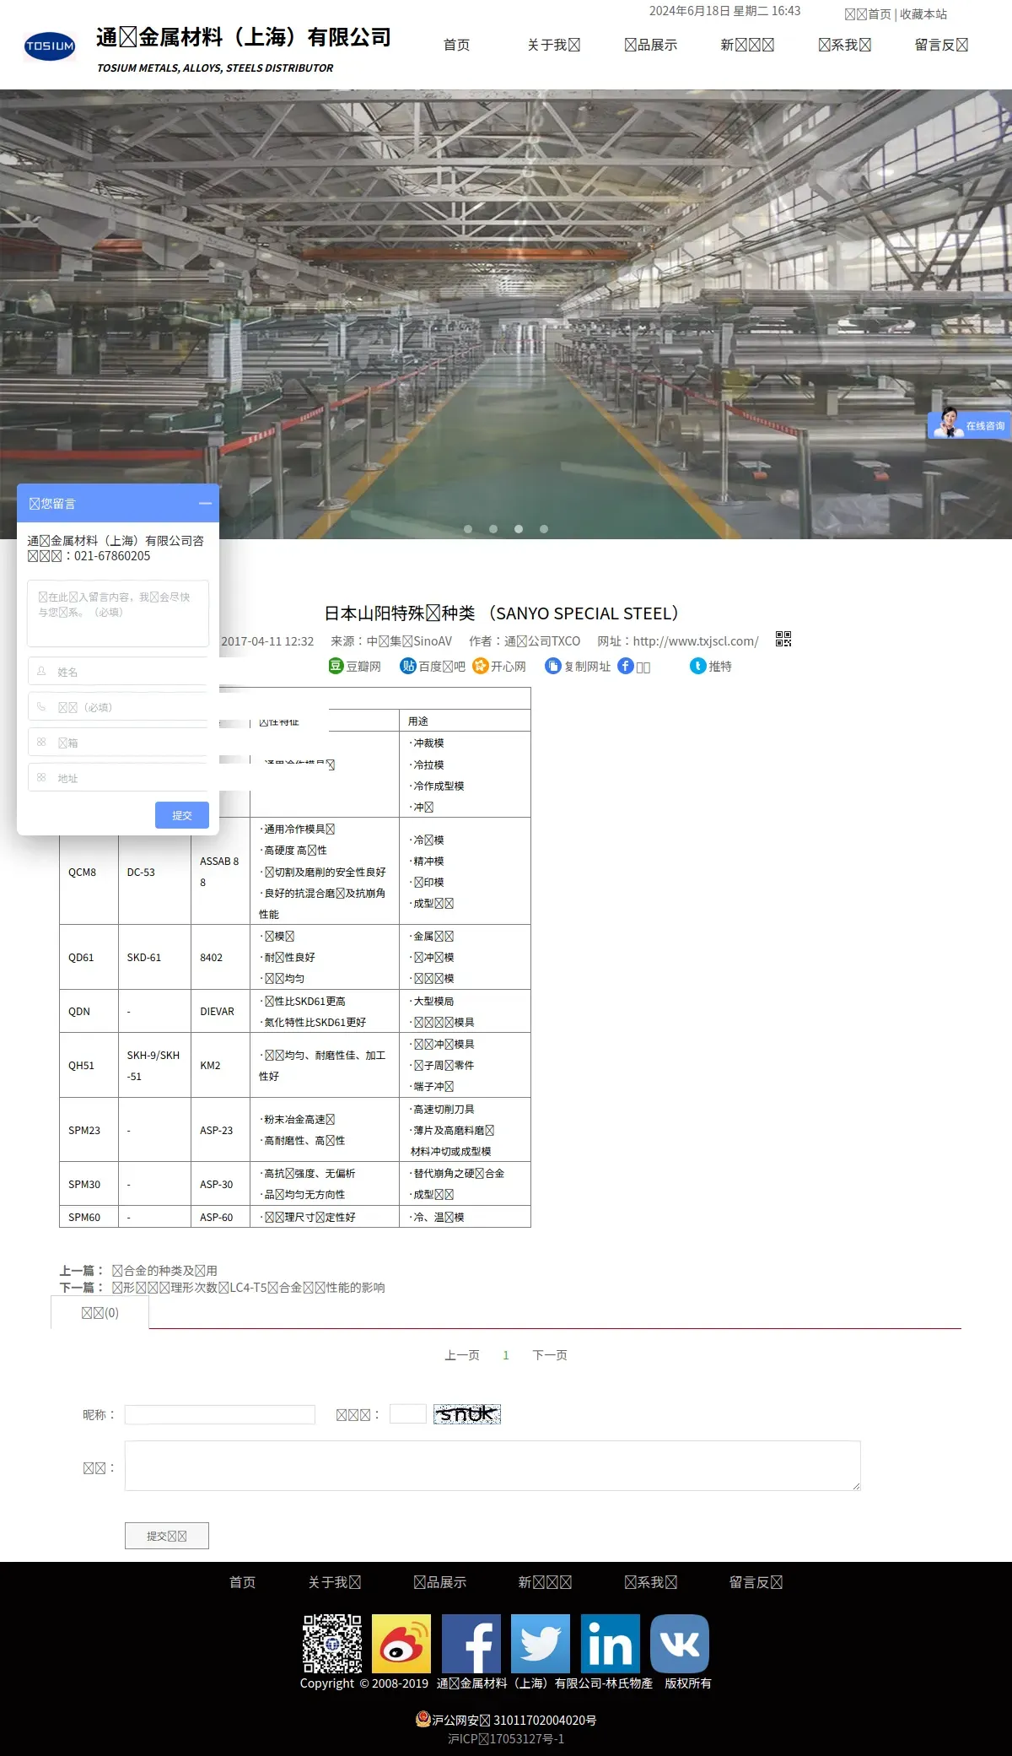Click the 复制网址 copy URL icon
The height and width of the screenshot is (1756, 1012).
pyautogui.click(x=553, y=666)
